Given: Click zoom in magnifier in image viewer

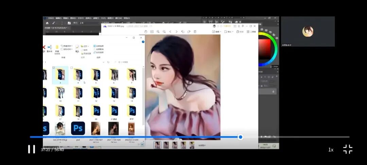Looking at the screenshot, I should (158, 32).
